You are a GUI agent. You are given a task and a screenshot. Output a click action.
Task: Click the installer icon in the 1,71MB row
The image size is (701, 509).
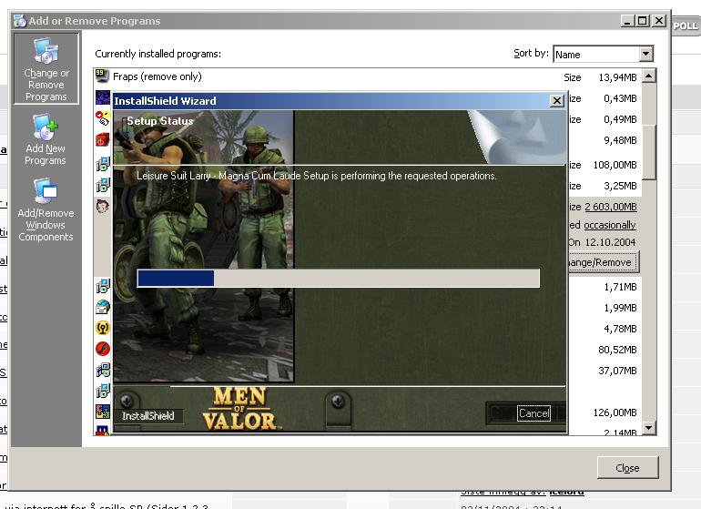103,286
